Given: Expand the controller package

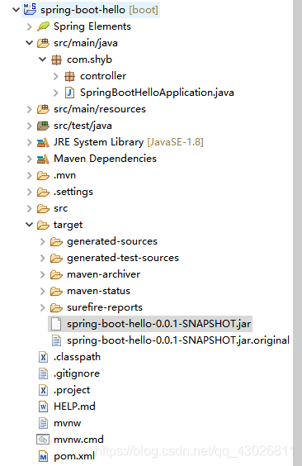Looking at the screenshot, I should tap(56, 77).
